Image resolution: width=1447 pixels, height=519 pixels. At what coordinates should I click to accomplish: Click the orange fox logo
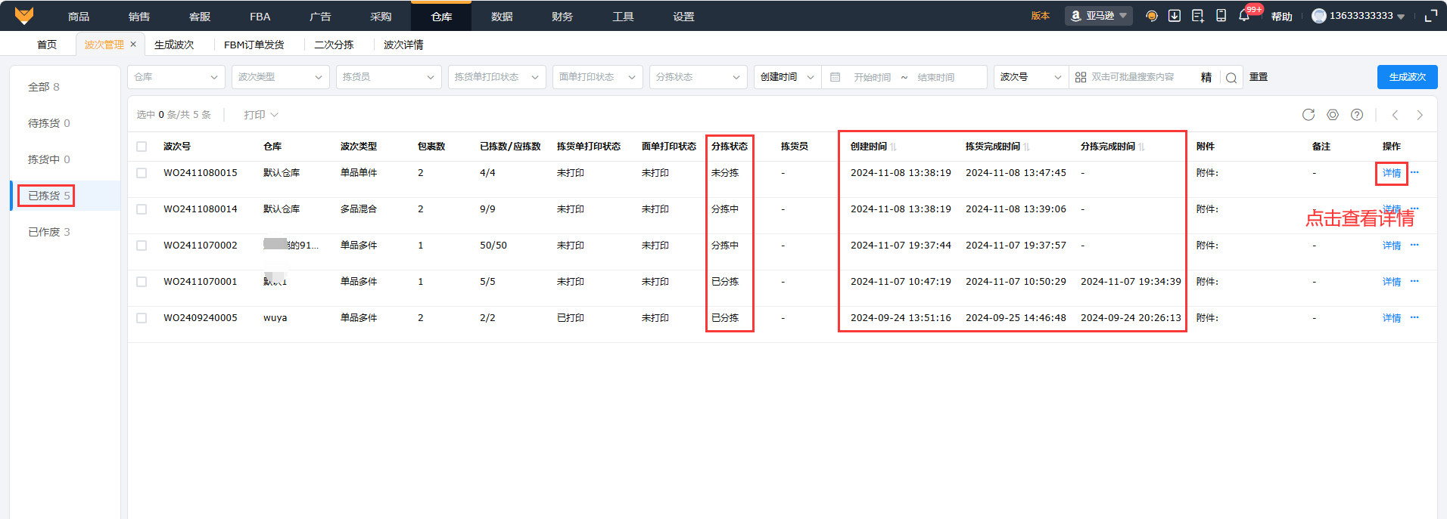click(24, 15)
